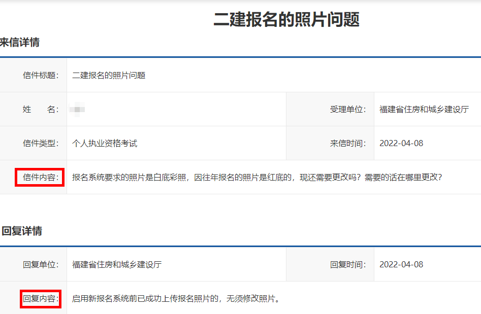Image resolution: width=481 pixels, height=314 pixels.
Task: Click the 信件标题 field label
Action: pos(41,76)
